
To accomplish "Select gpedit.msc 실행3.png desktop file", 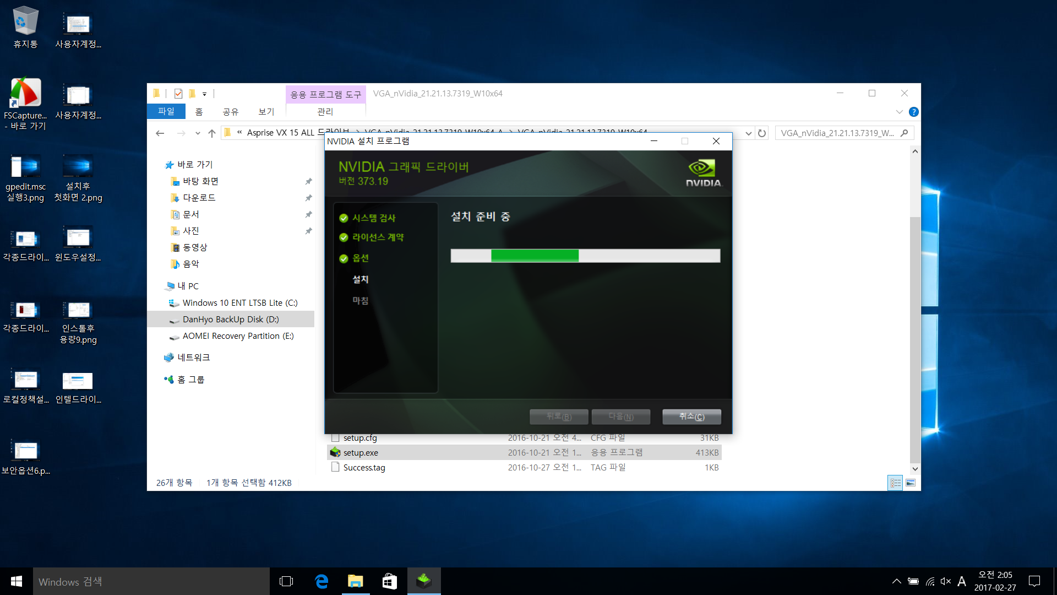I will click(25, 178).
